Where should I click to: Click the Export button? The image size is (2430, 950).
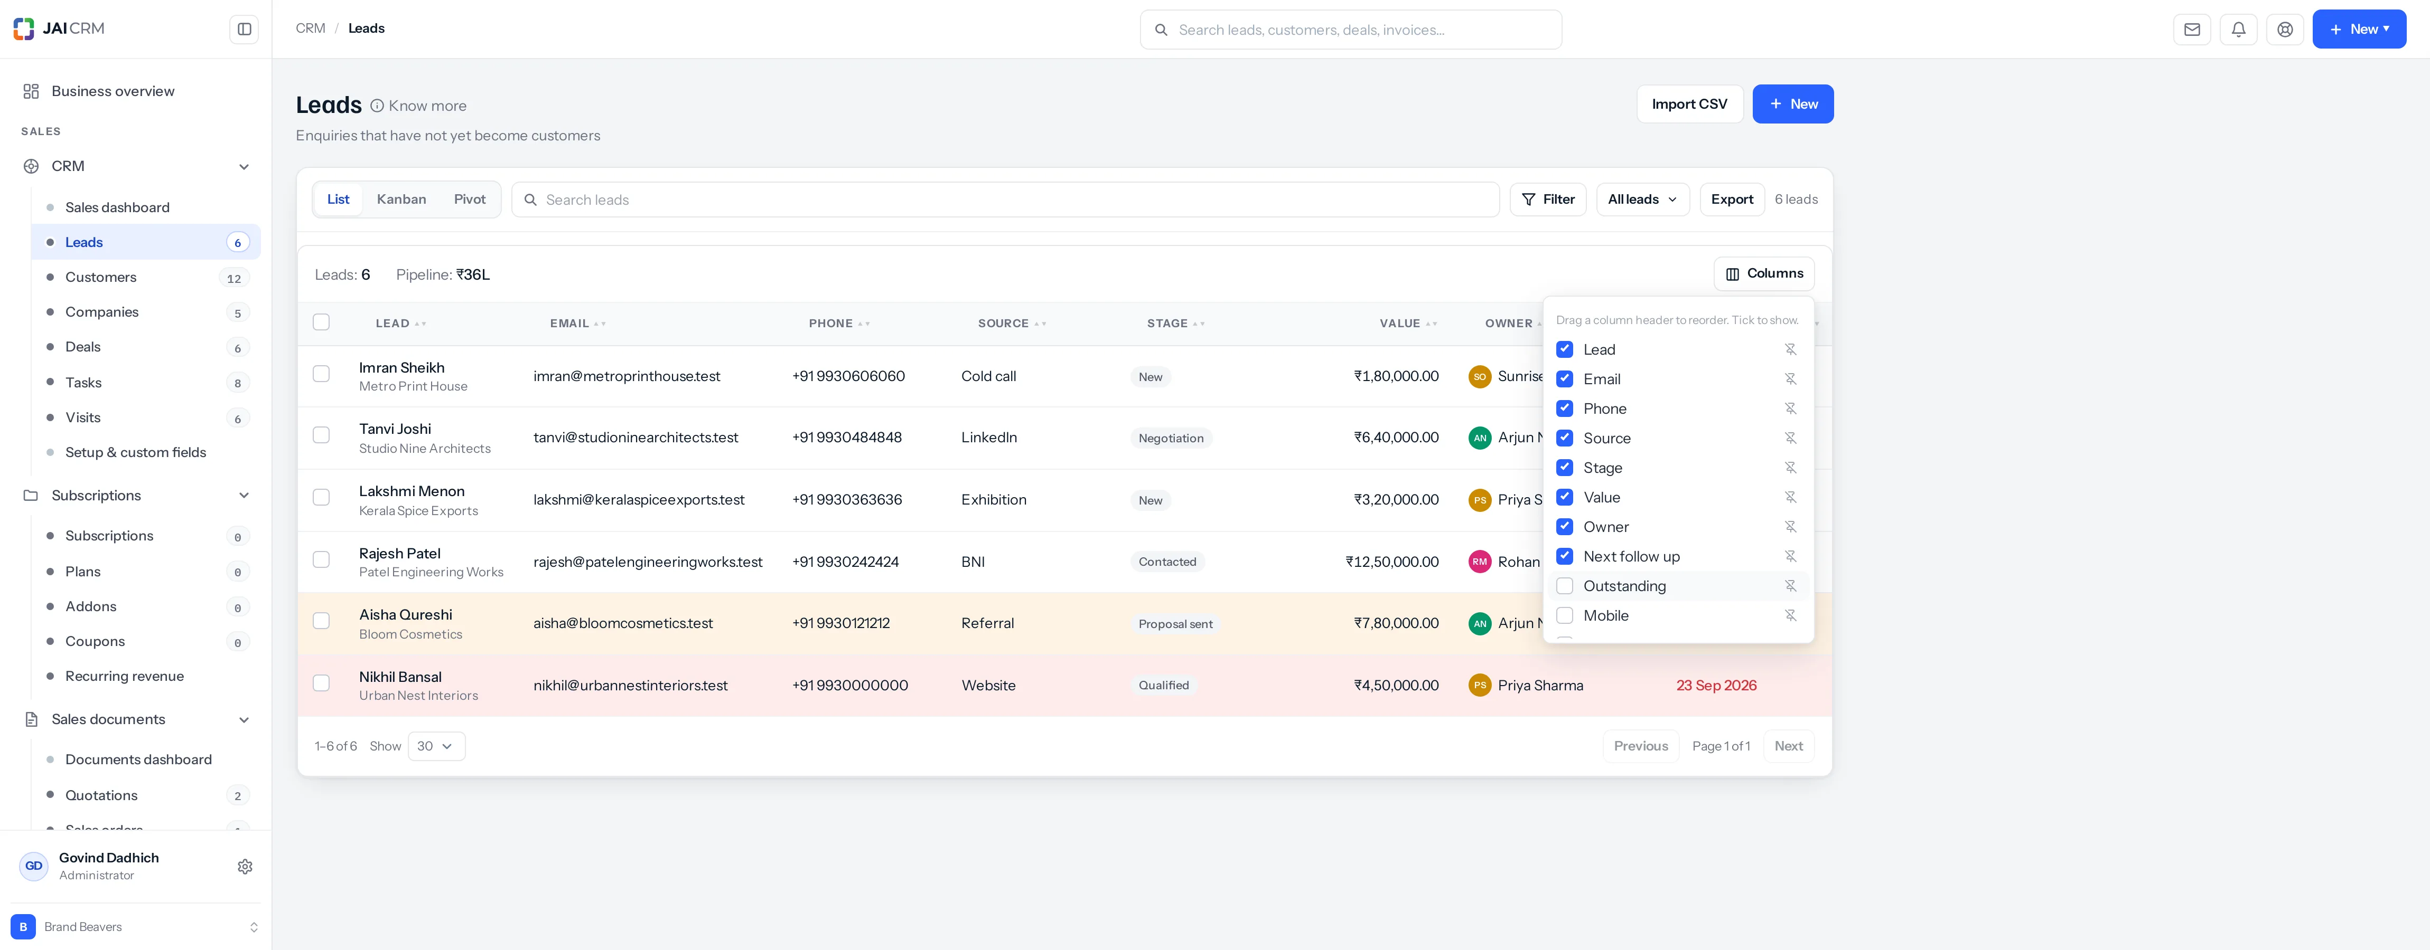coord(1732,199)
